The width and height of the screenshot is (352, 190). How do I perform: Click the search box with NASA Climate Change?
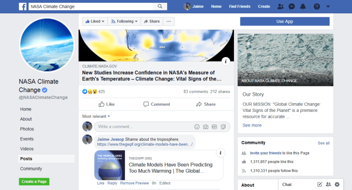coord(91,6)
